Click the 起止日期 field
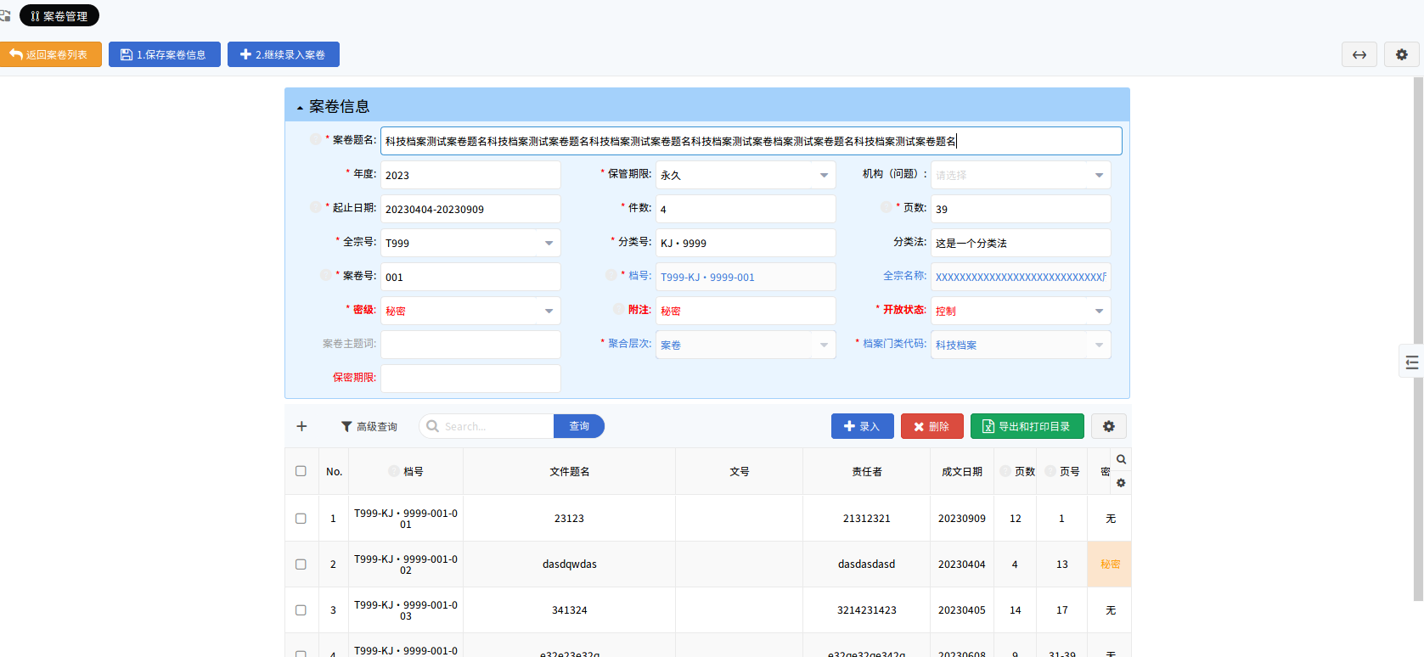This screenshot has height=657, width=1424. click(x=470, y=209)
